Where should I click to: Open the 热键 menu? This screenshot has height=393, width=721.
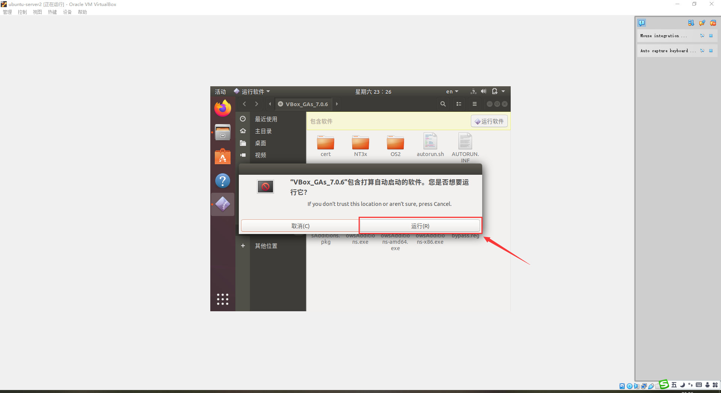tap(53, 12)
